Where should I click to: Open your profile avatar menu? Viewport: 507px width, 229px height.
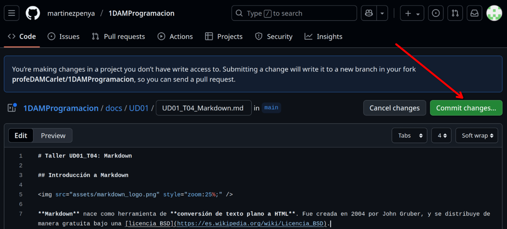pos(494,13)
